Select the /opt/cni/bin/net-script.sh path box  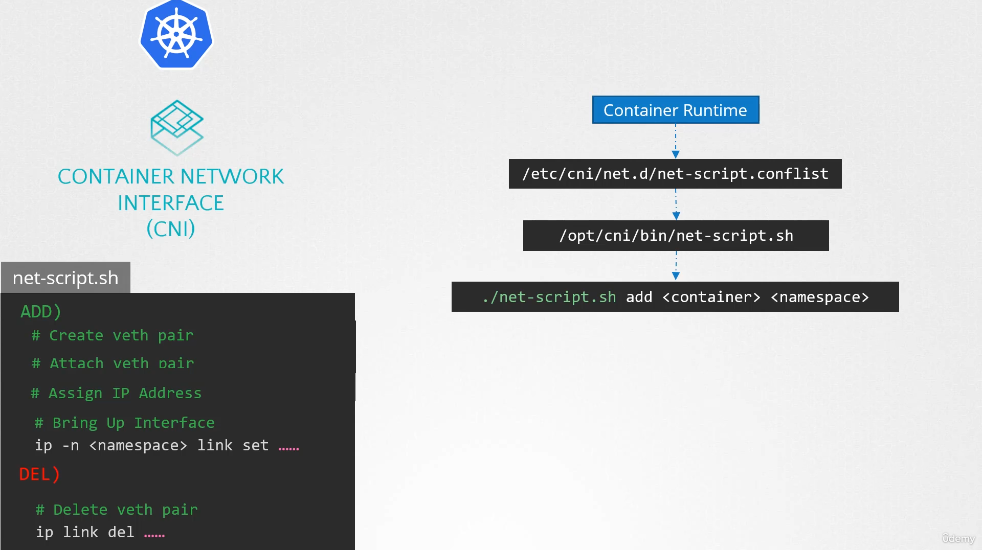click(676, 236)
